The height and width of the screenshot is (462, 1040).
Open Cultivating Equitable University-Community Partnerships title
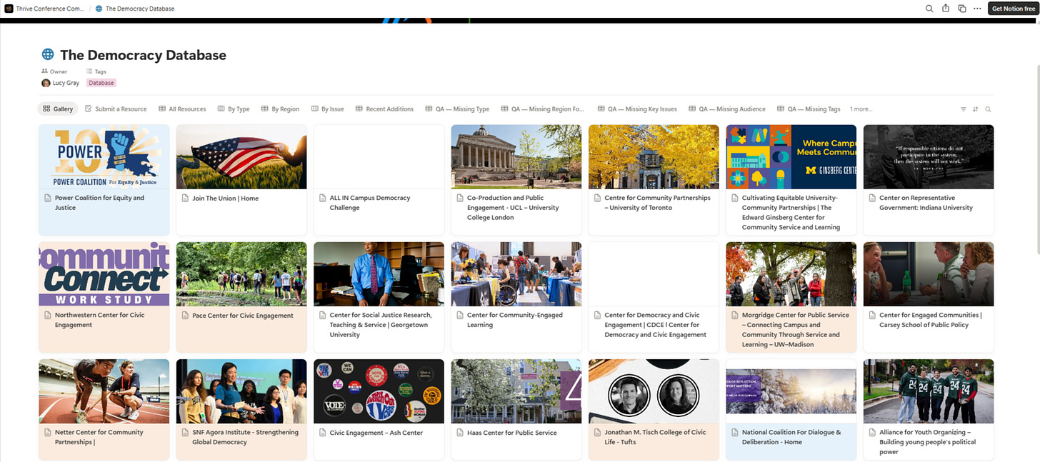pos(791,213)
